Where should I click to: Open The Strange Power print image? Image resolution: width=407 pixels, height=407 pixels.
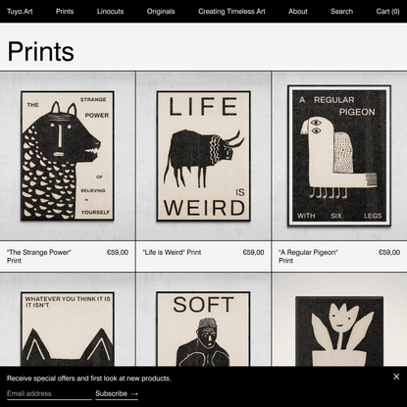coord(68,156)
